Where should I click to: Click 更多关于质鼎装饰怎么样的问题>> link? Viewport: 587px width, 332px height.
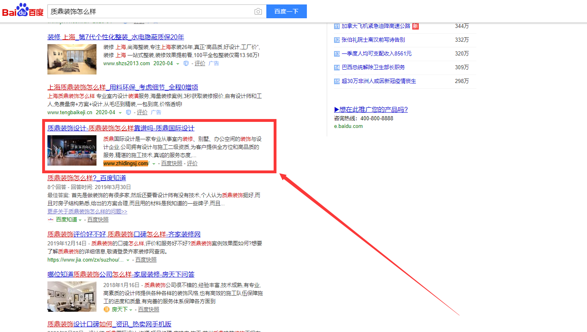click(87, 211)
